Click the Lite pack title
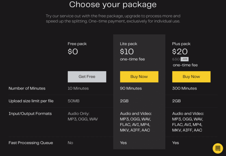The image size is (226, 156). pyautogui.click(x=129, y=44)
